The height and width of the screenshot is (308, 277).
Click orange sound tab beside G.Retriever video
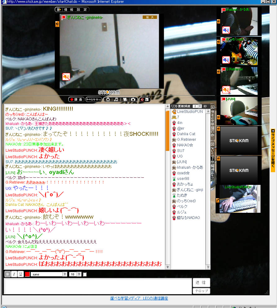tap(218, 72)
